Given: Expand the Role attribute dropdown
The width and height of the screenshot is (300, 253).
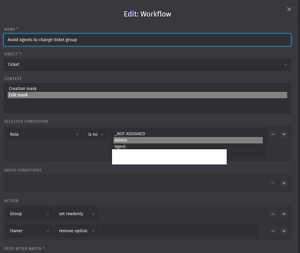Looking at the screenshot, I should (x=44, y=134).
